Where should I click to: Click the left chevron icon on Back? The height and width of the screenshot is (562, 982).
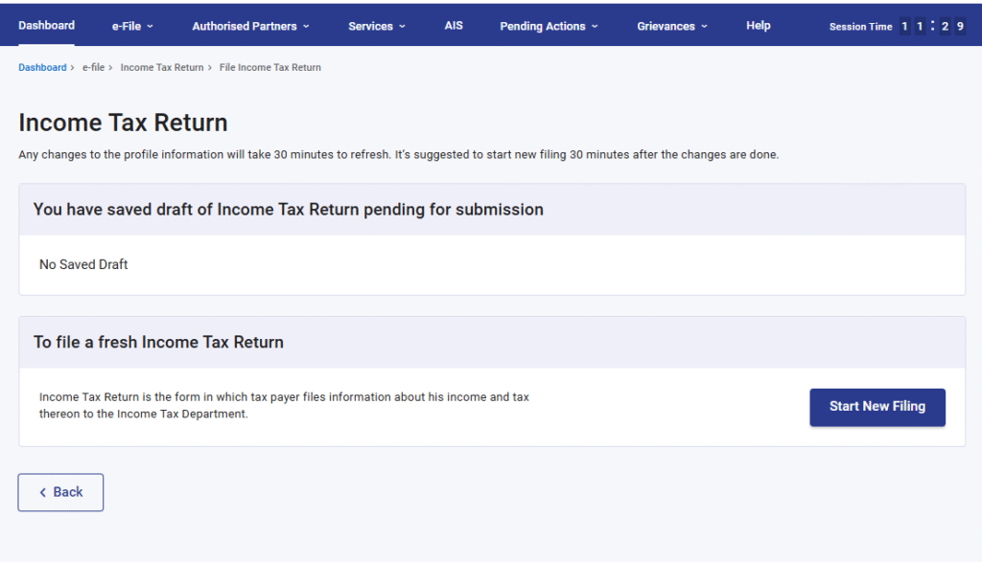(x=43, y=492)
